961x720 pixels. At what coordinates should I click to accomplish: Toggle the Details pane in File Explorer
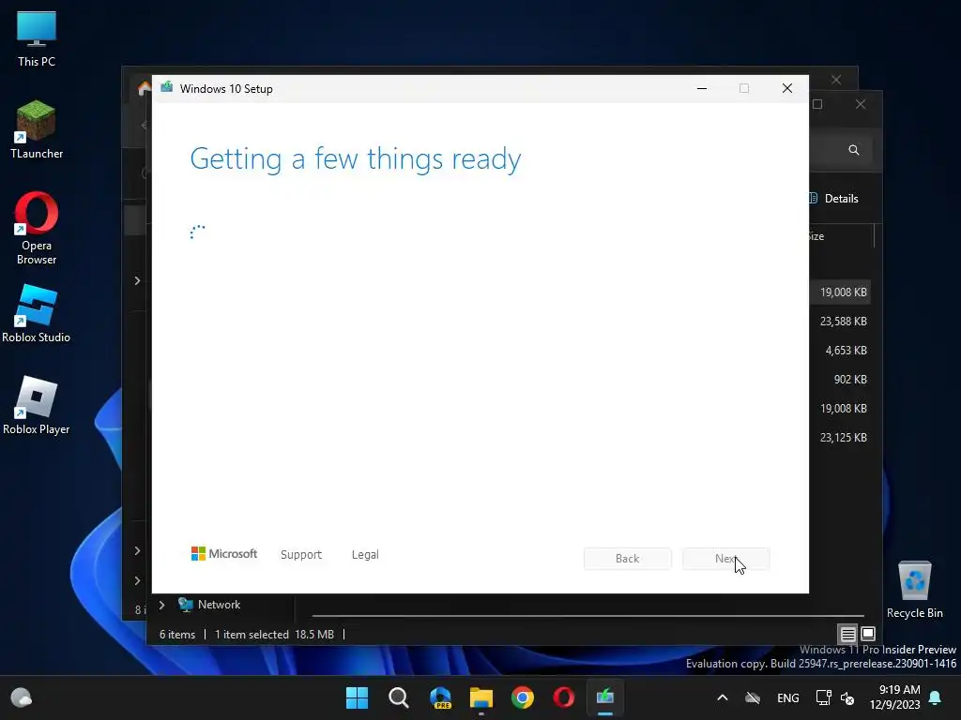834,199
